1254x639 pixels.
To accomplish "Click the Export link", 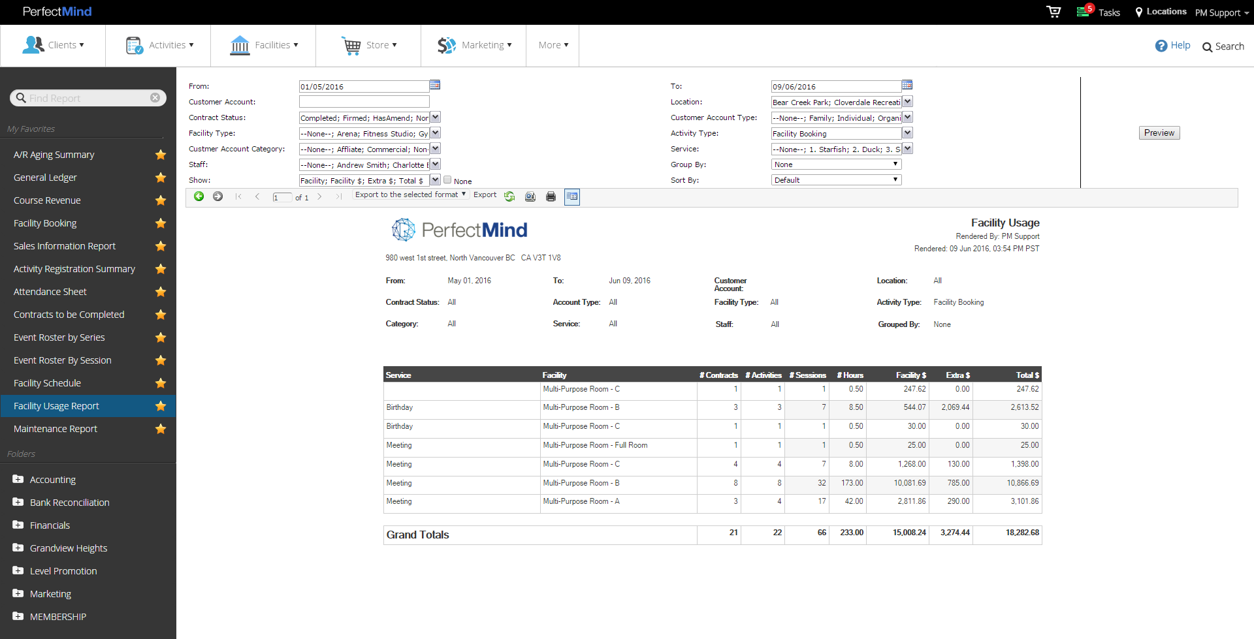I will (485, 195).
